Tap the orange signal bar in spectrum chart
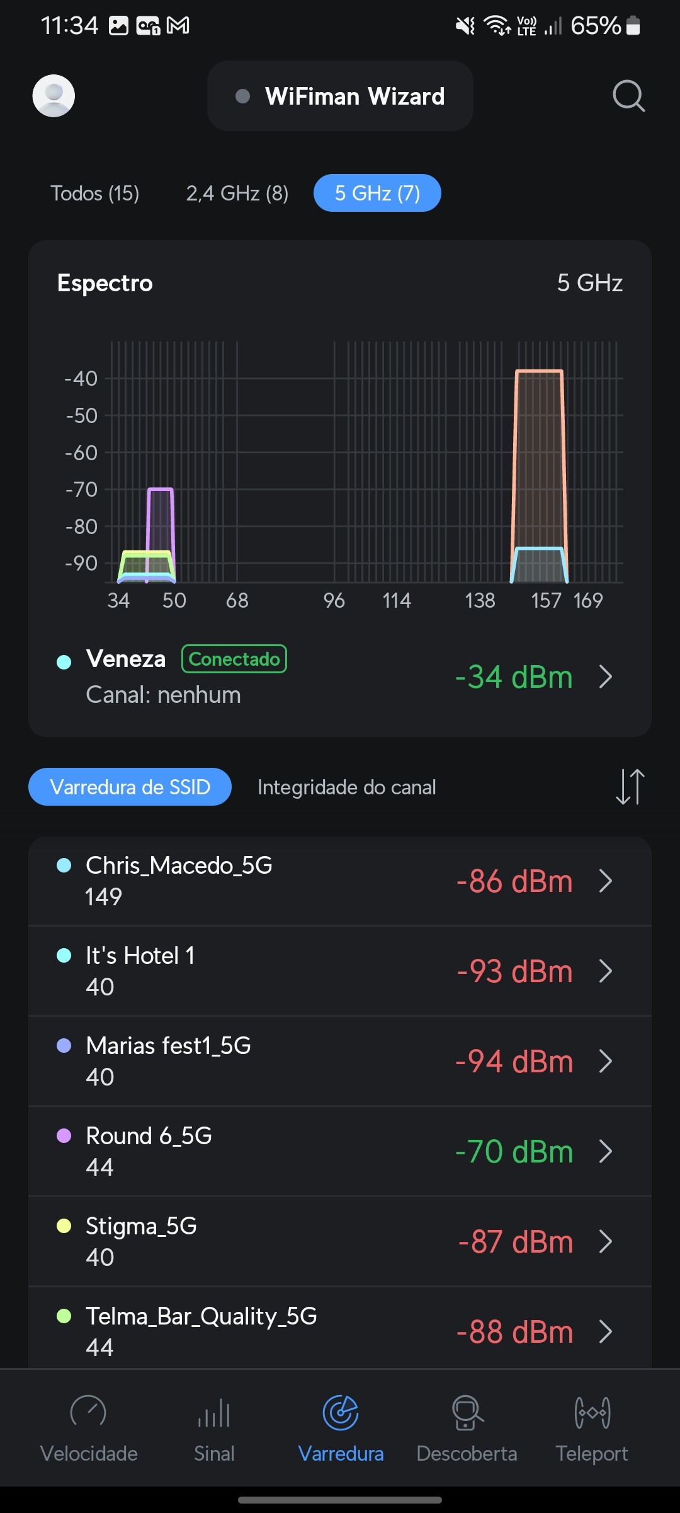The image size is (680, 1513). [539, 454]
